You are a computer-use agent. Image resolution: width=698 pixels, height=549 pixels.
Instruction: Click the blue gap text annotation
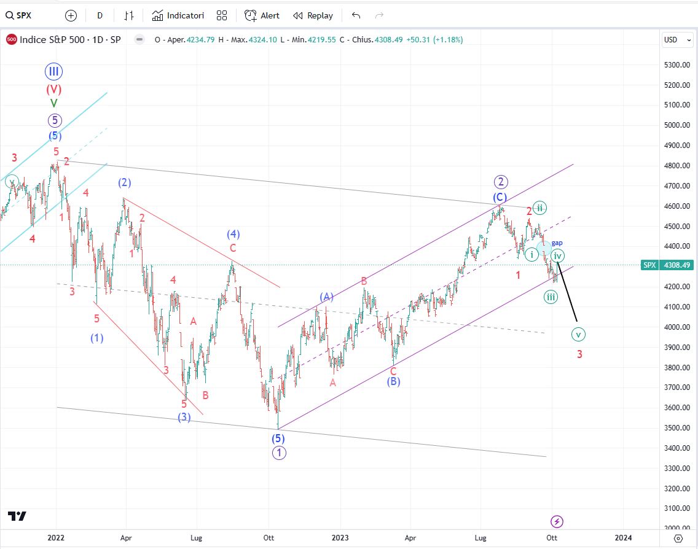pos(557,243)
